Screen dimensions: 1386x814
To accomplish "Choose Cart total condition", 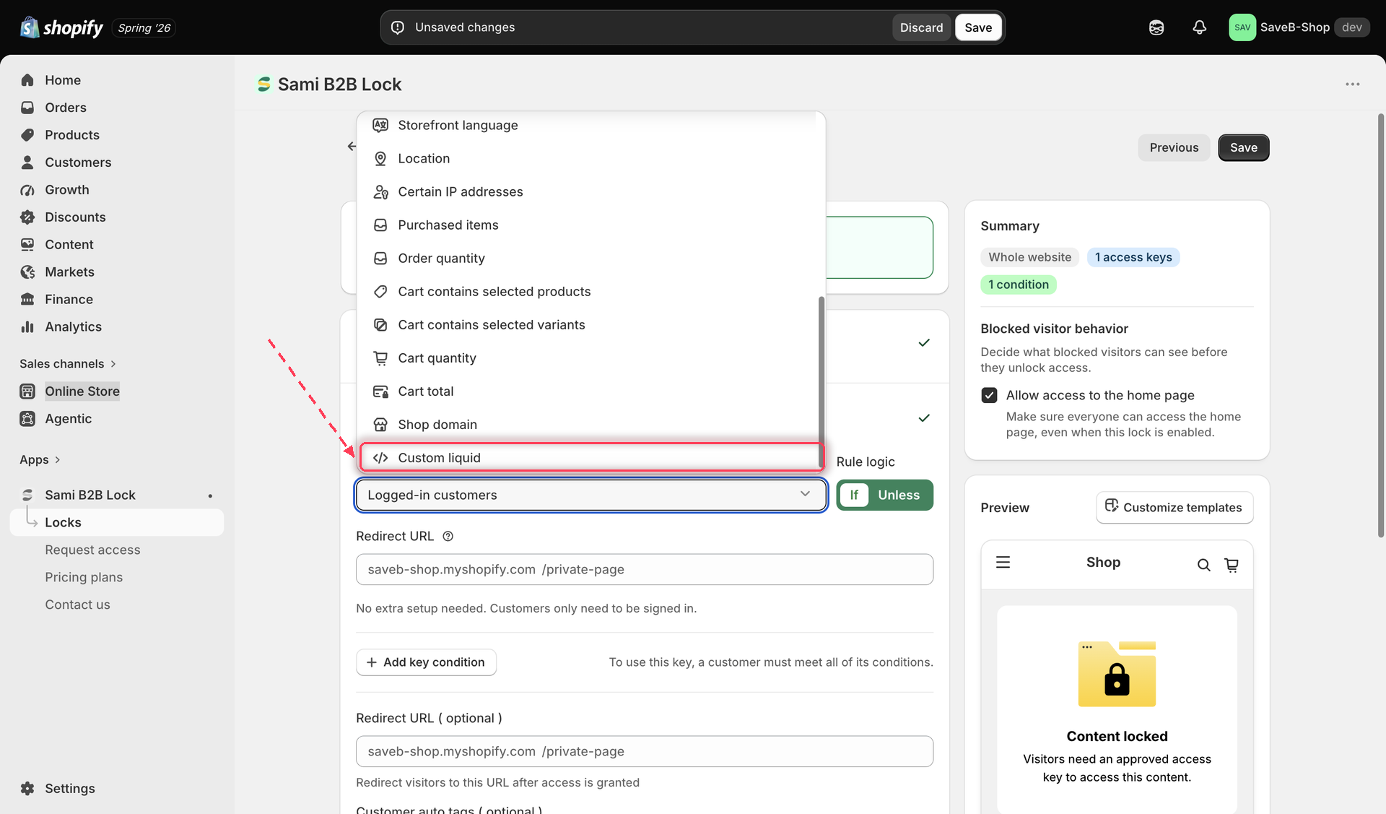I will click(590, 391).
